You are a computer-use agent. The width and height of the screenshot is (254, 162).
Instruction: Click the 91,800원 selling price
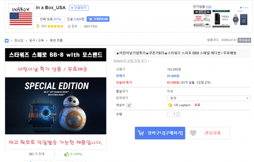[173, 76]
